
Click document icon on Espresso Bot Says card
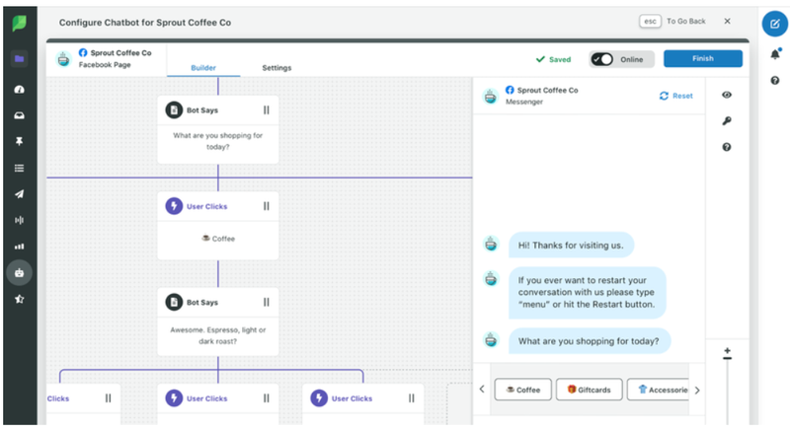pyautogui.click(x=174, y=302)
